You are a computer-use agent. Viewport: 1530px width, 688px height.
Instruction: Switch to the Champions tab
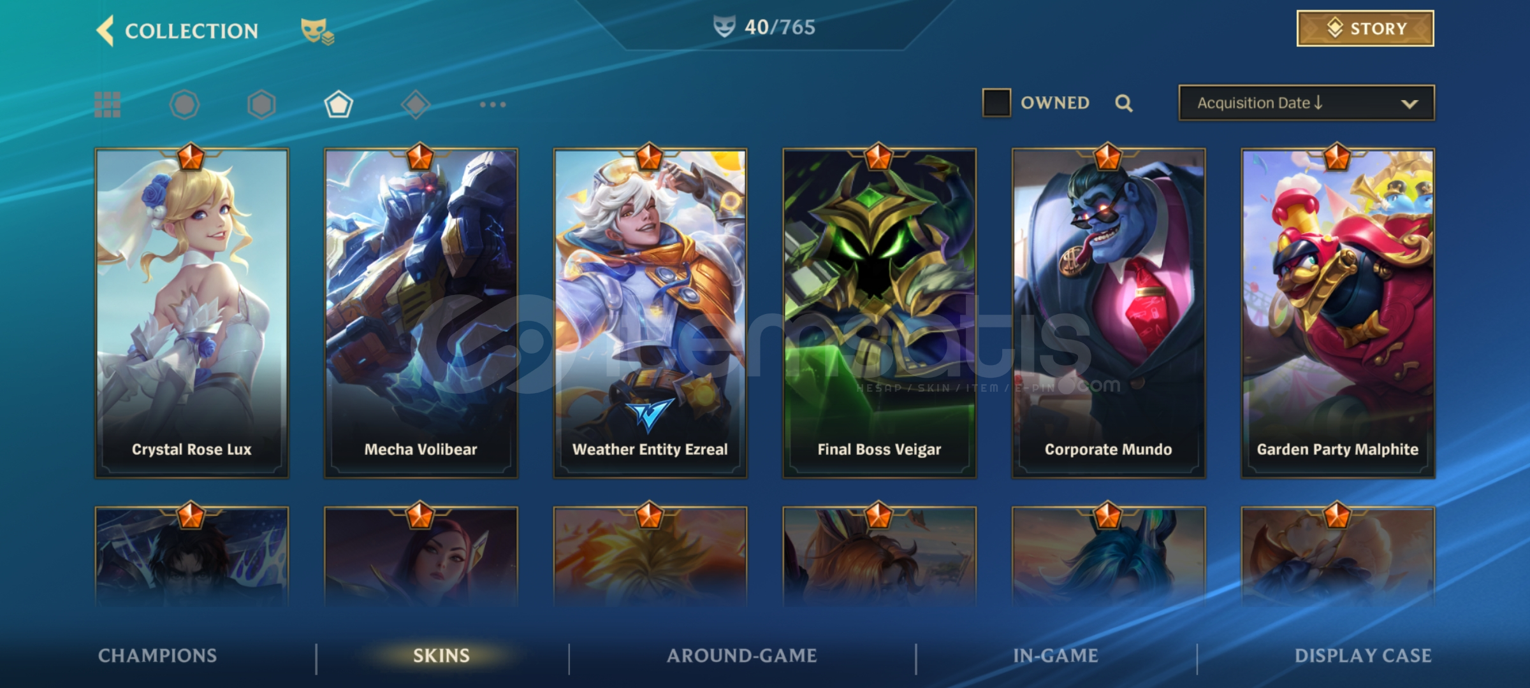[157, 656]
